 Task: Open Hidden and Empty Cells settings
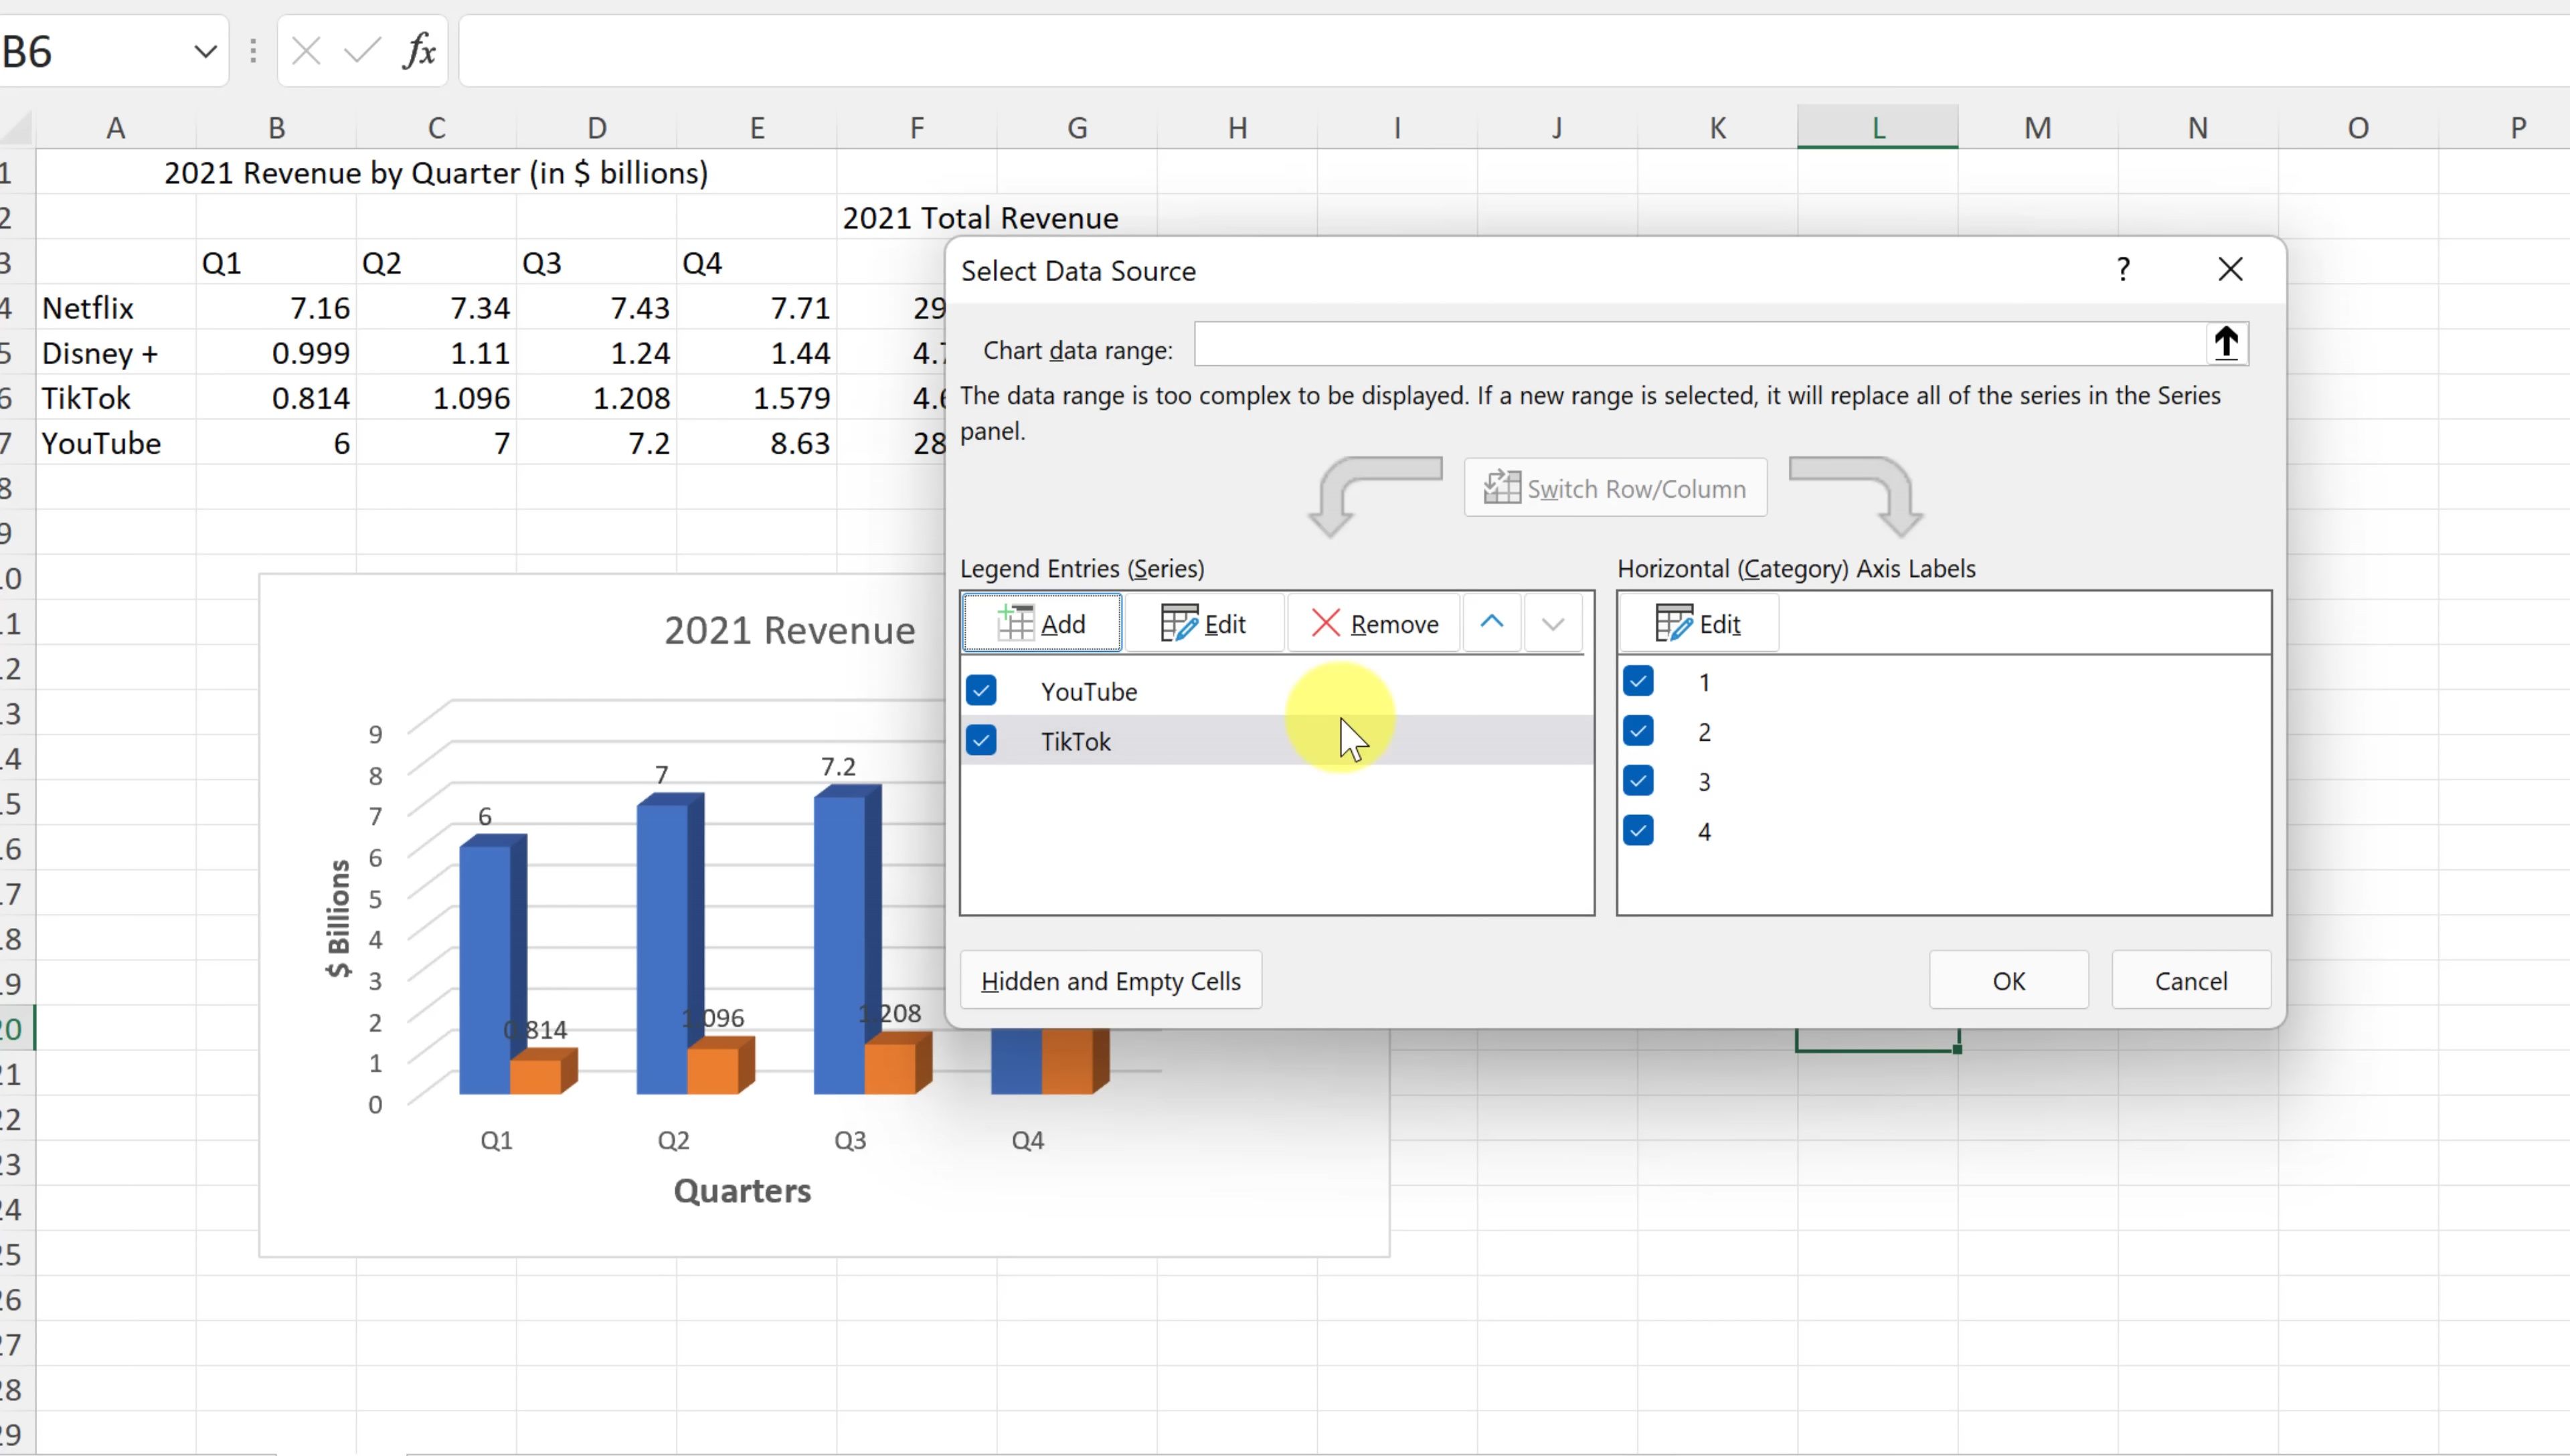(1110, 981)
